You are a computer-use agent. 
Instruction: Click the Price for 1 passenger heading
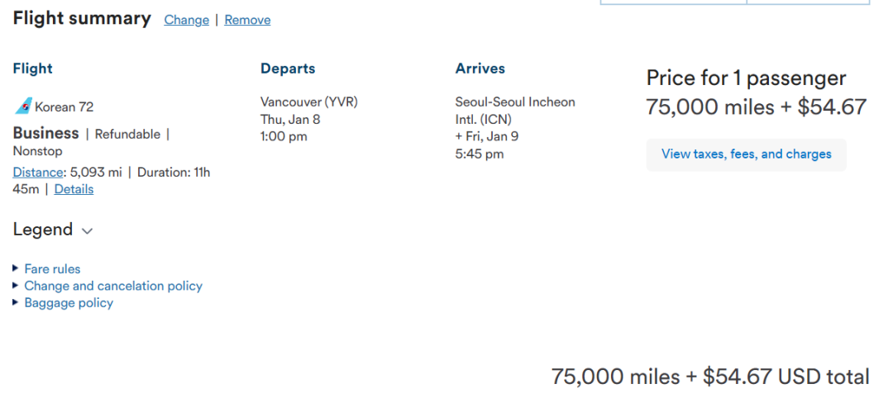click(746, 78)
